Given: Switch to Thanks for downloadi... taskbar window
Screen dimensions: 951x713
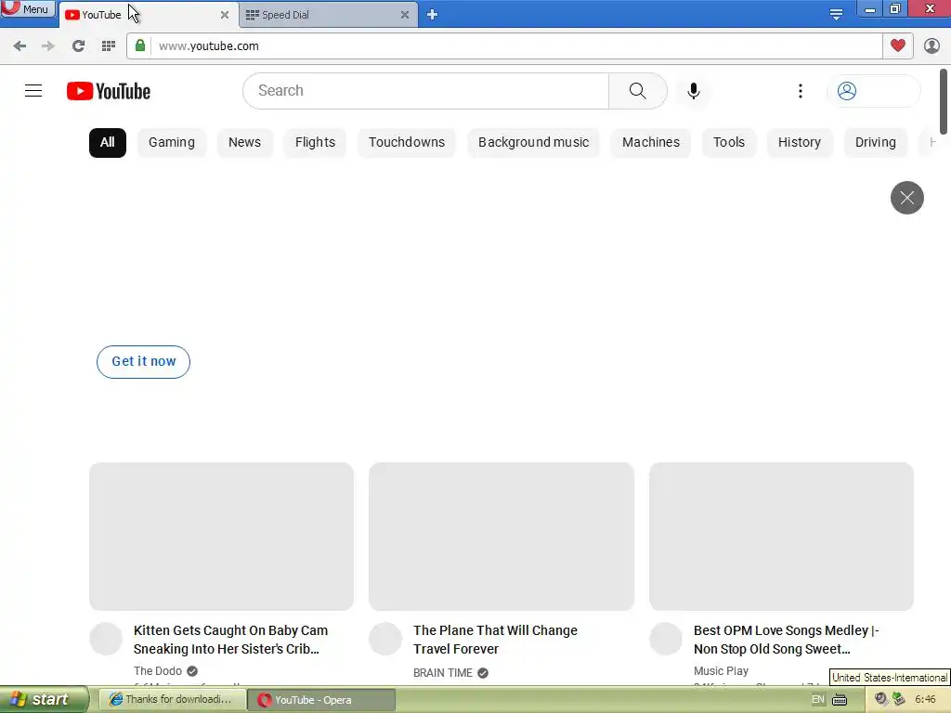Looking at the screenshot, I should [x=171, y=700].
